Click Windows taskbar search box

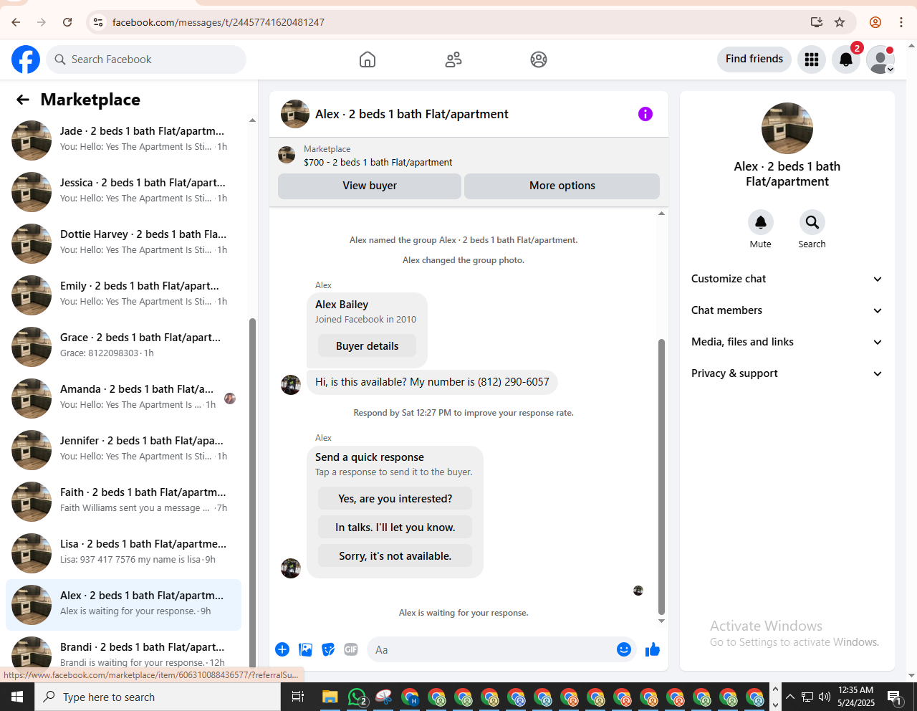click(158, 697)
